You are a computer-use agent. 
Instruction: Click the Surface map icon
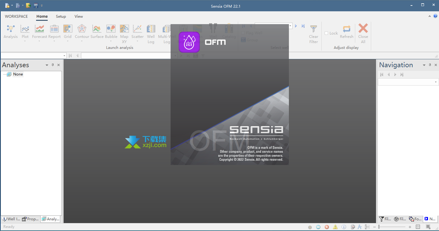pos(97,29)
